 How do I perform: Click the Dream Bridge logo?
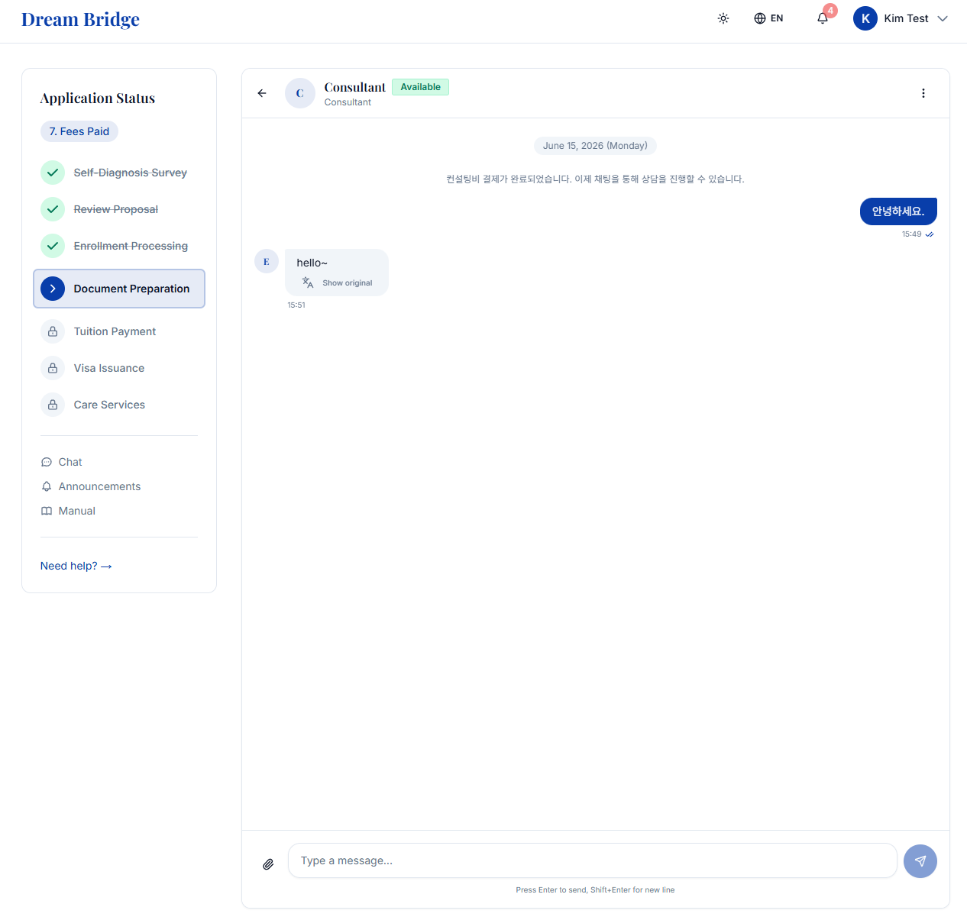(80, 19)
